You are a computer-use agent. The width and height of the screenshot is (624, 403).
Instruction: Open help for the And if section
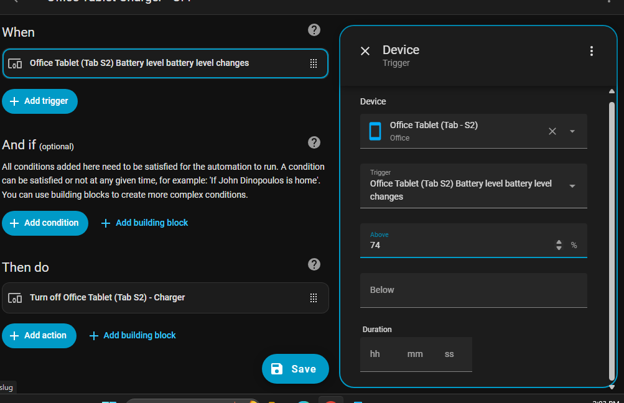[x=314, y=142]
